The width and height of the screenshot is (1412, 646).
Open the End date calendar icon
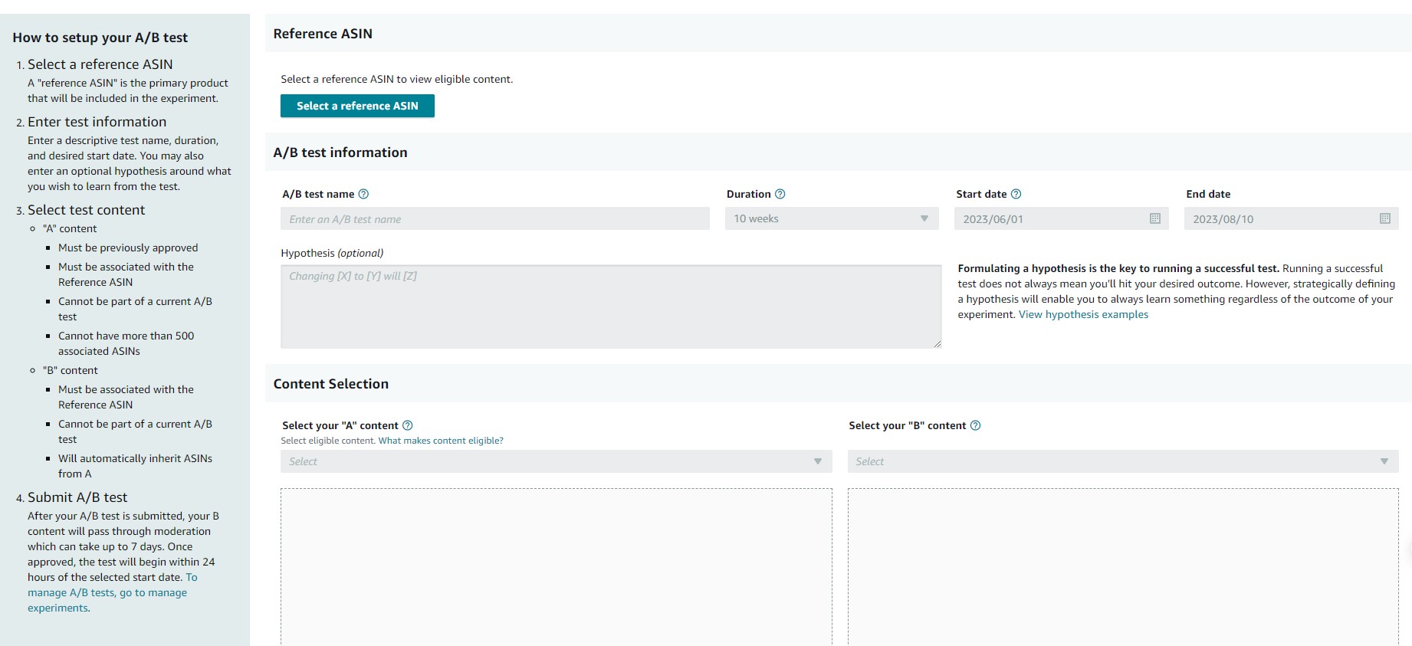point(1384,219)
